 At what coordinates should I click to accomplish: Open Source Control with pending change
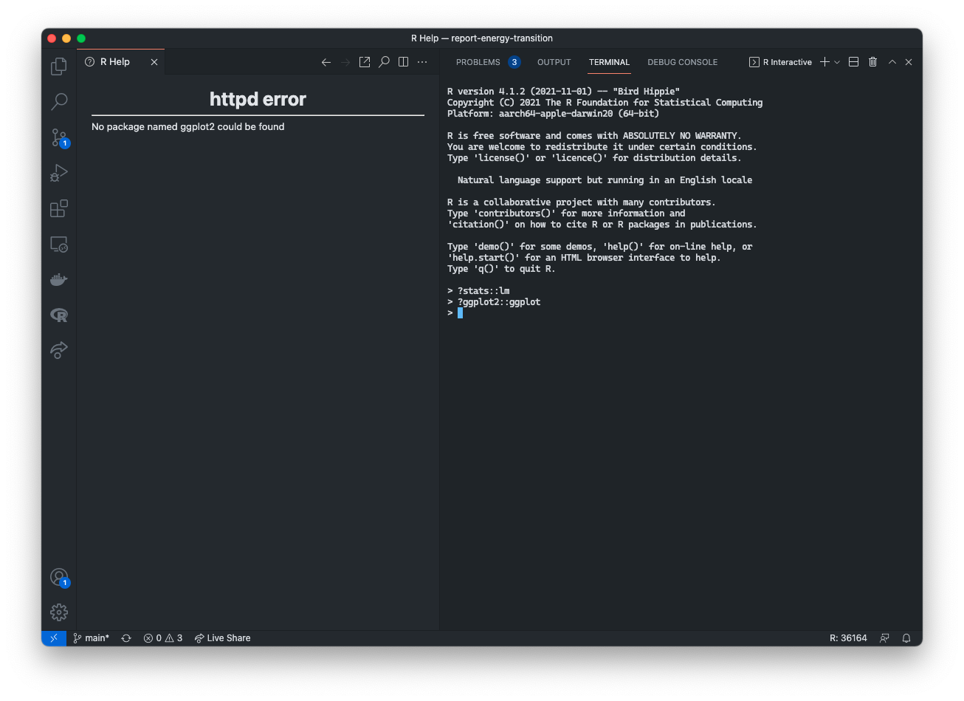tap(58, 137)
